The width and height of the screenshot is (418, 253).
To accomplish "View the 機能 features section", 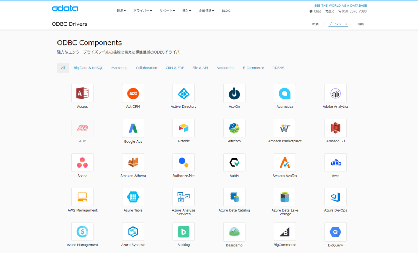I will tap(361, 24).
